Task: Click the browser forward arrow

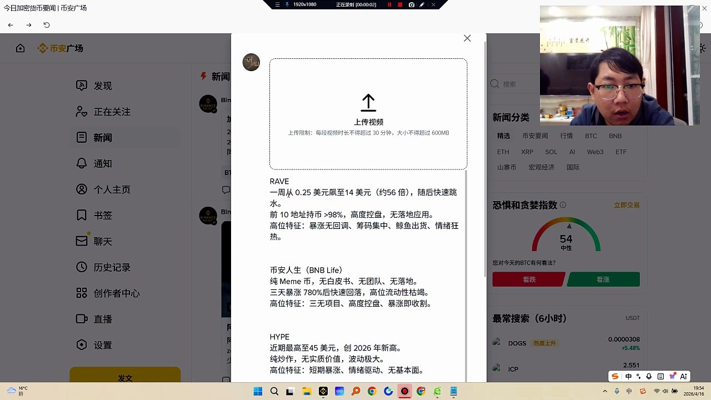Action: click(x=29, y=25)
